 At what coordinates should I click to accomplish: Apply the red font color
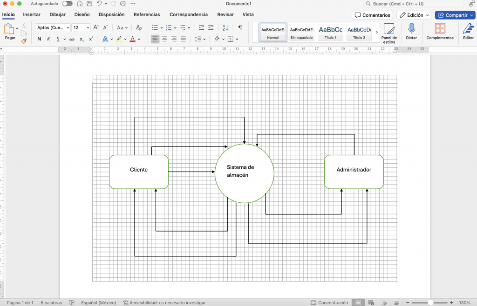point(132,39)
